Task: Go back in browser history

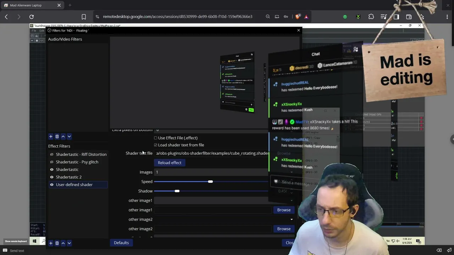Action: point(6,17)
